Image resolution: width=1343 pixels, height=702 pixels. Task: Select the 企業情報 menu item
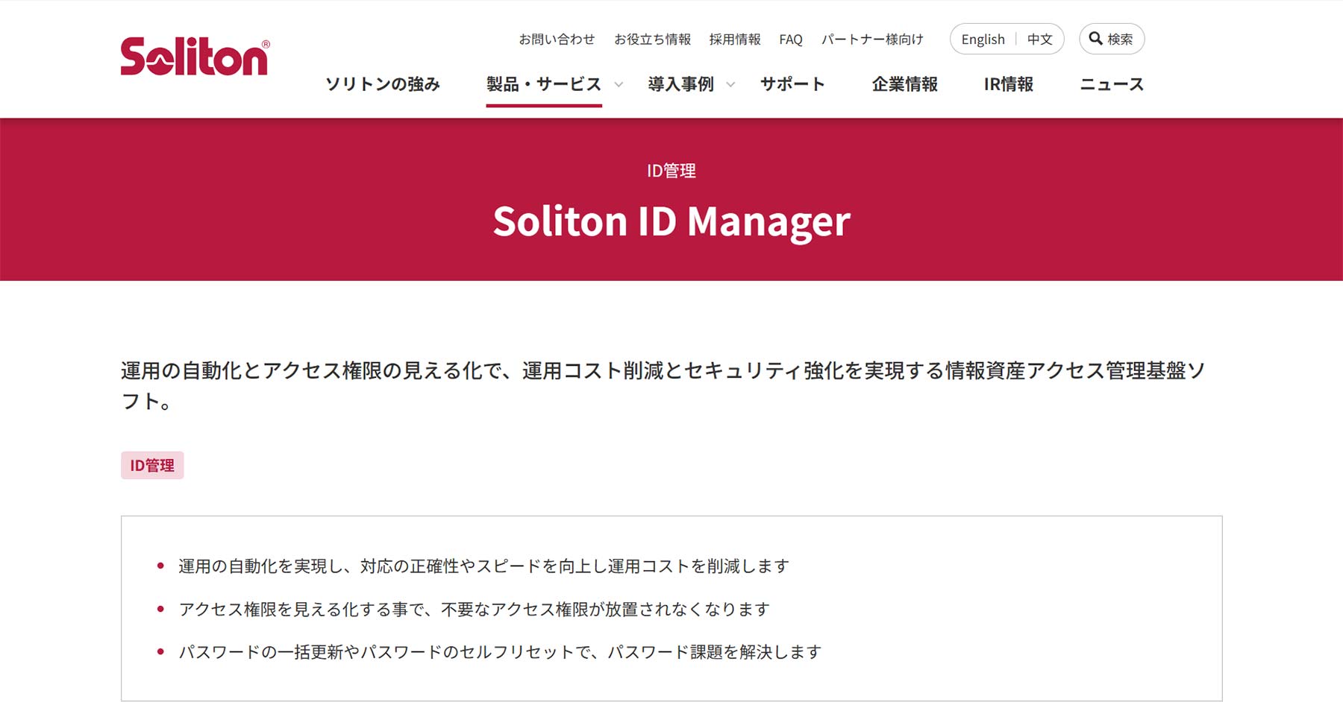905,84
